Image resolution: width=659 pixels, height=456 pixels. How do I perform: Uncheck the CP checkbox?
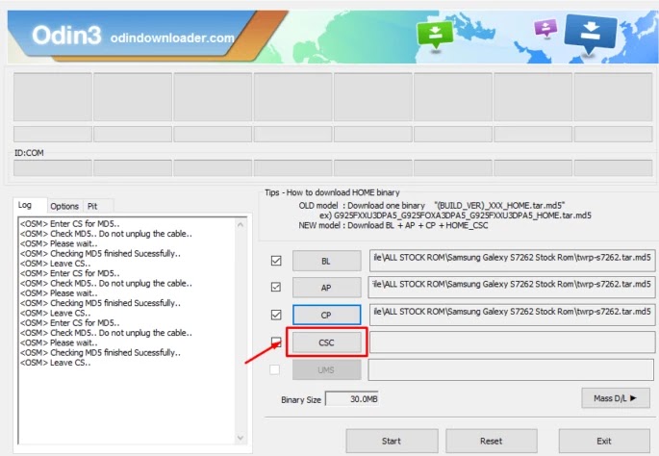click(x=276, y=315)
